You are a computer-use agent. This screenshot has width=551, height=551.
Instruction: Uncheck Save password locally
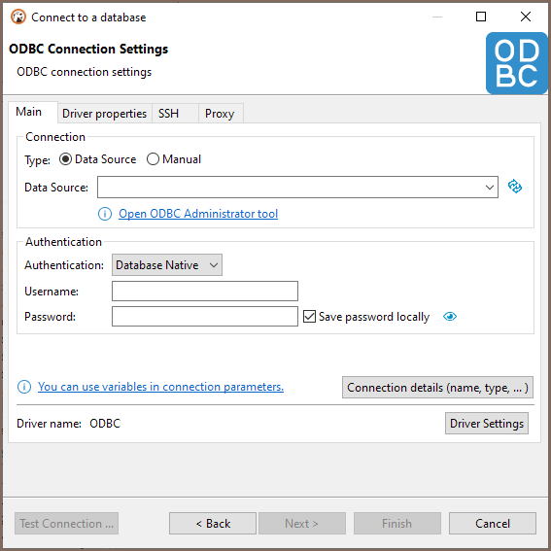[309, 316]
